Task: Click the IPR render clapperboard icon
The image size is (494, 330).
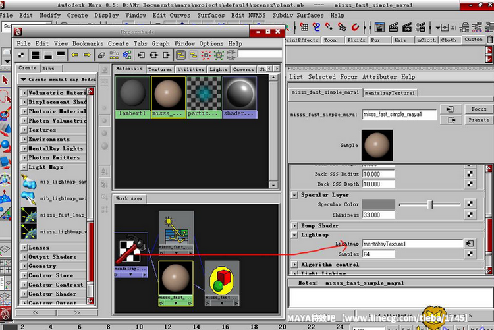Action: click(407, 28)
